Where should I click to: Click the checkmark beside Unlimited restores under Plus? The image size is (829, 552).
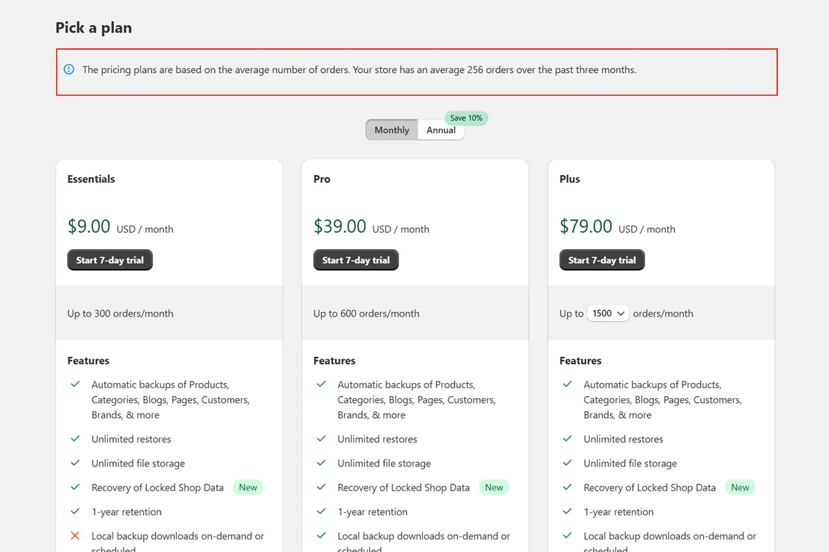click(x=567, y=439)
